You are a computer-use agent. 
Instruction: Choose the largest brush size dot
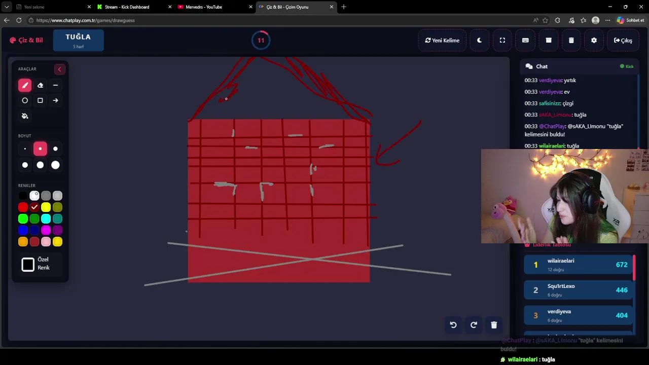pos(55,165)
